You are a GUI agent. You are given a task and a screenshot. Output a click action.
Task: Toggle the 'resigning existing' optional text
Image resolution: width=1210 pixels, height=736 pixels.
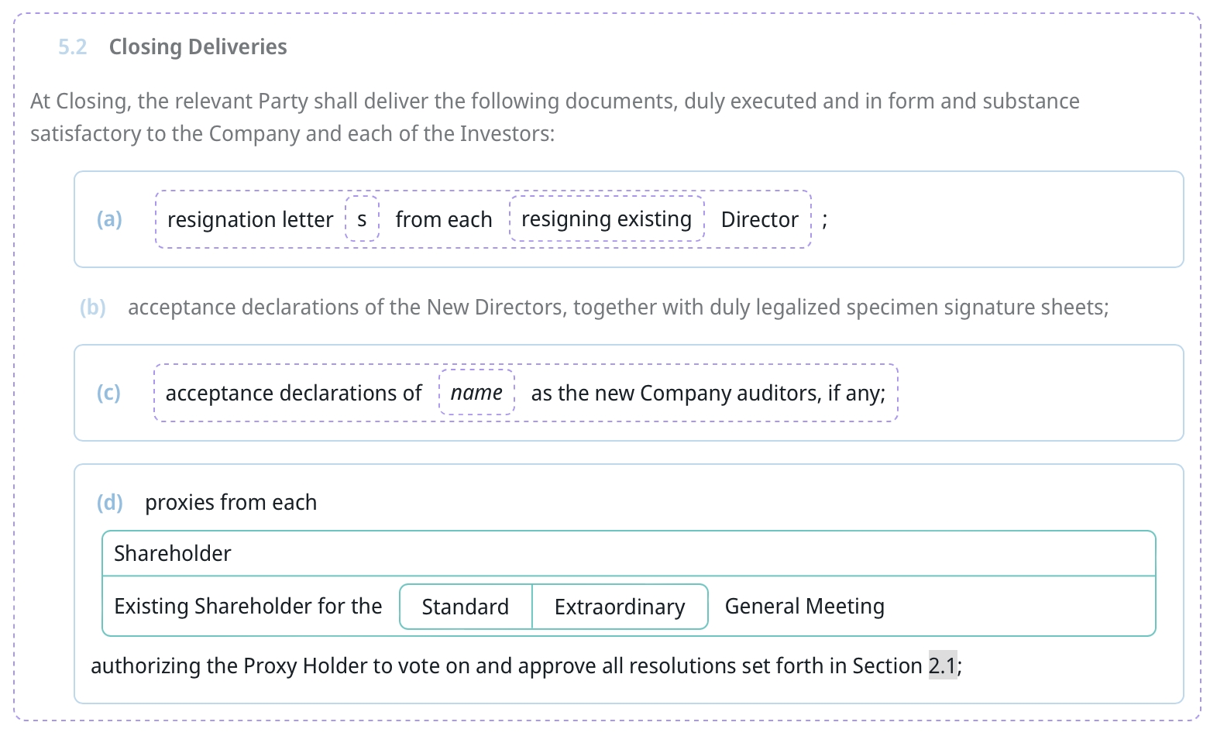pyautogui.click(x=606, y=219)
